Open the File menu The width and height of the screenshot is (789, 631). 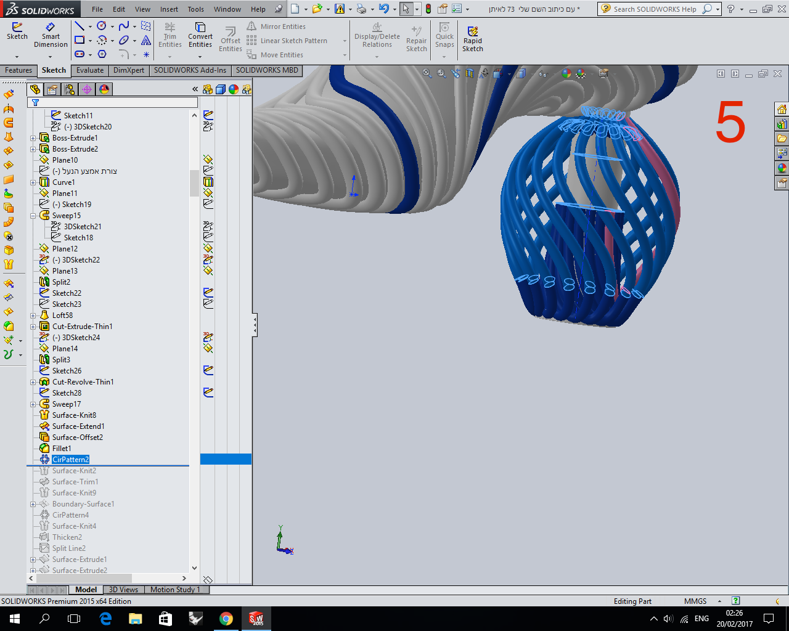click(97, 9)
